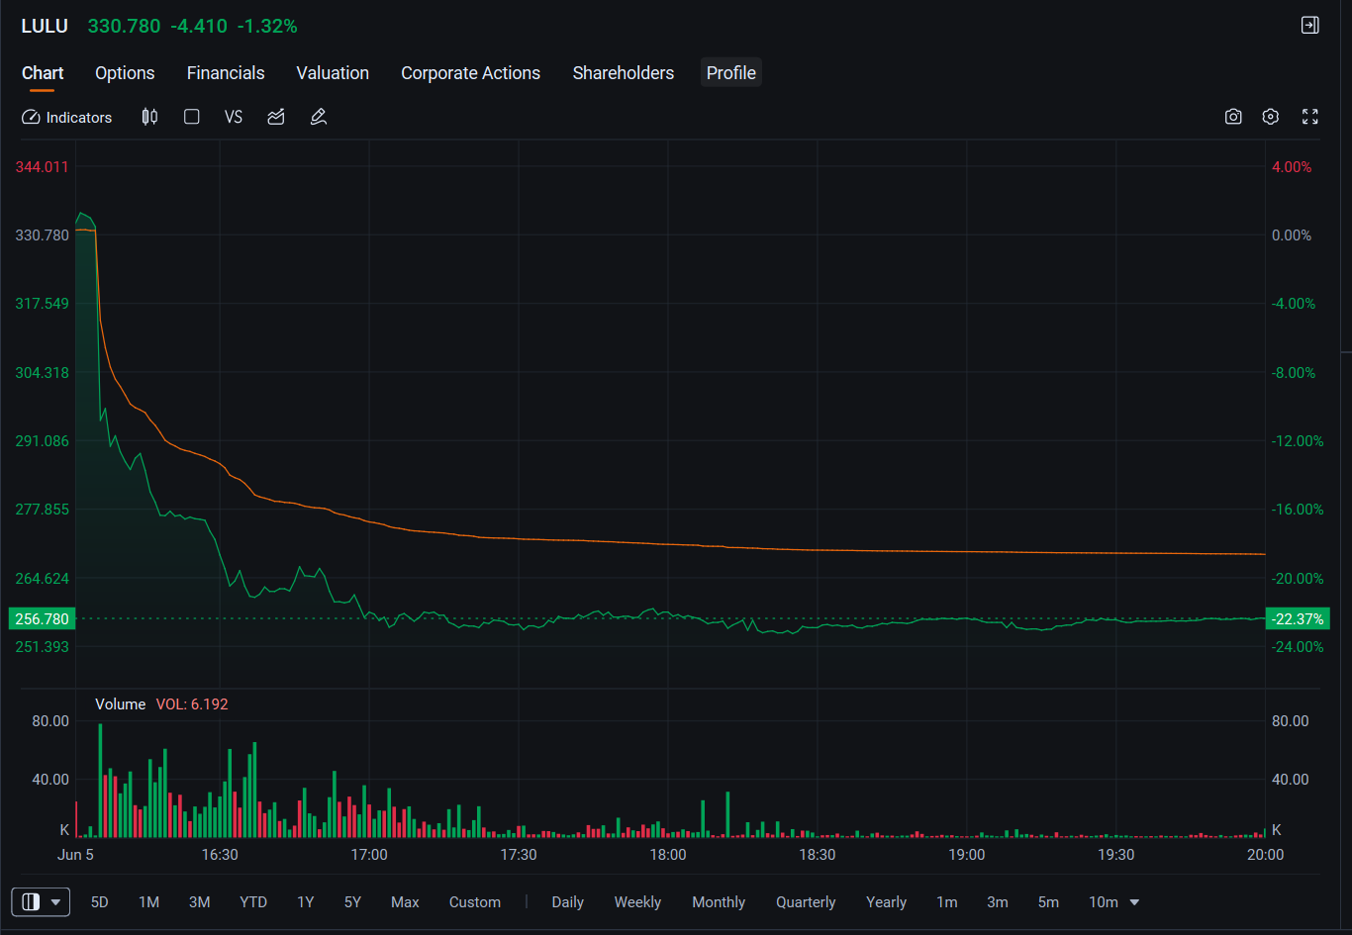
Task: Switch to the Quarterly interval
Action: (x=806, y=902)
